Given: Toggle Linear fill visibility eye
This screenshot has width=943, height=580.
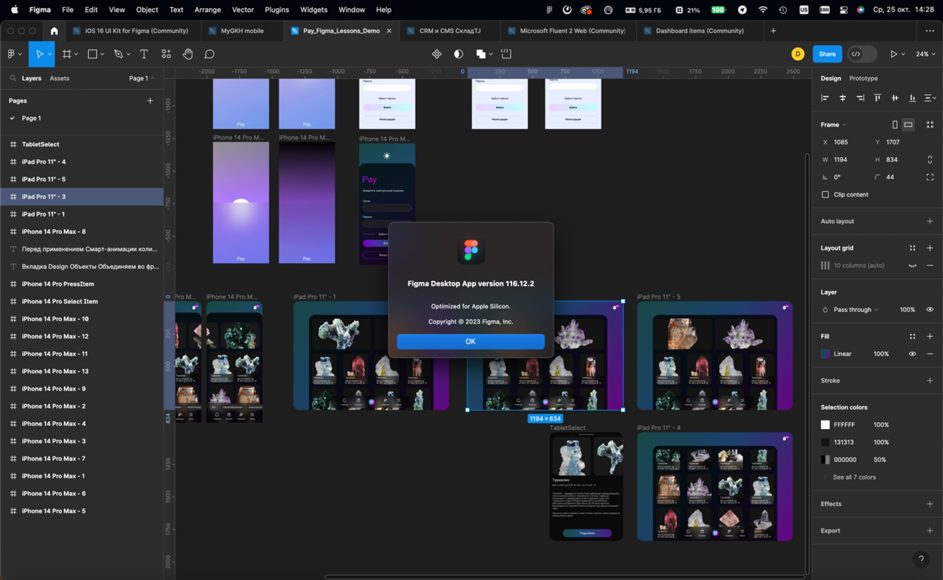Looking at the screenshot, I should [912, 354].
